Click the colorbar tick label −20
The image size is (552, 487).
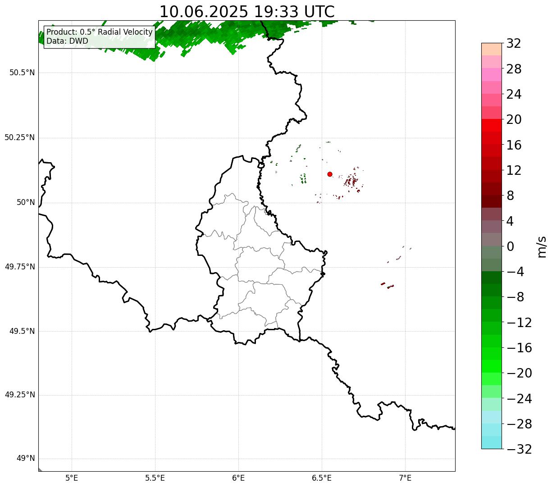[x=519, y=373]
